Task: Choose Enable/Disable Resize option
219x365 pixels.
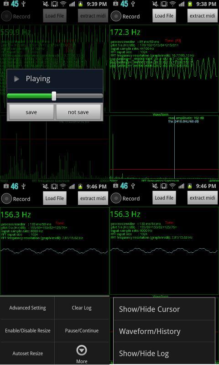Action: (x=27, y=330)
